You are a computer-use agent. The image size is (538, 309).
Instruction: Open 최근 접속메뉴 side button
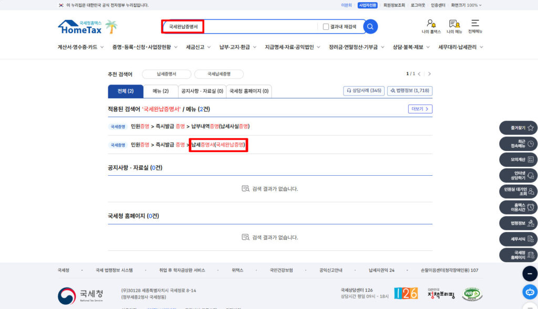pyautogui.click(x=518, y=144)
